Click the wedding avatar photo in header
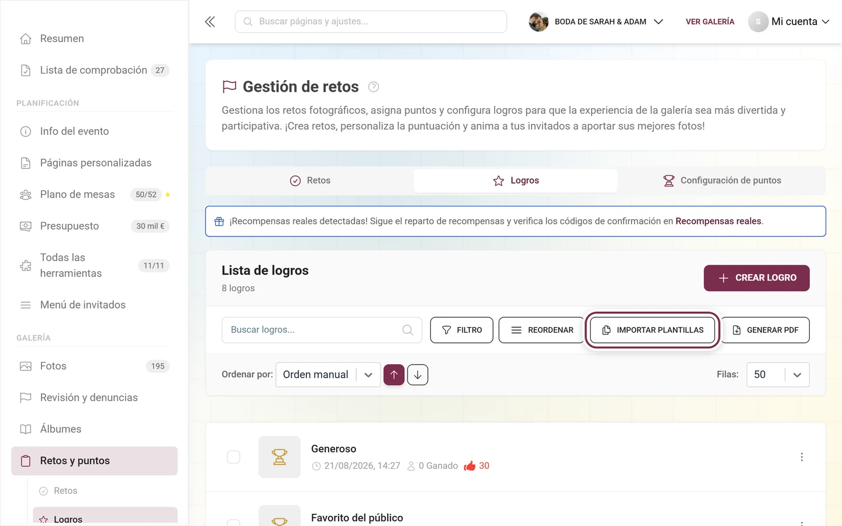The width and height of the screenshot is (842, 526). point(539,22)
